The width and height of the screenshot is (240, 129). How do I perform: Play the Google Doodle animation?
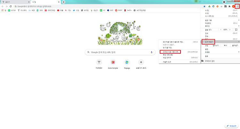tap(121, 28)
